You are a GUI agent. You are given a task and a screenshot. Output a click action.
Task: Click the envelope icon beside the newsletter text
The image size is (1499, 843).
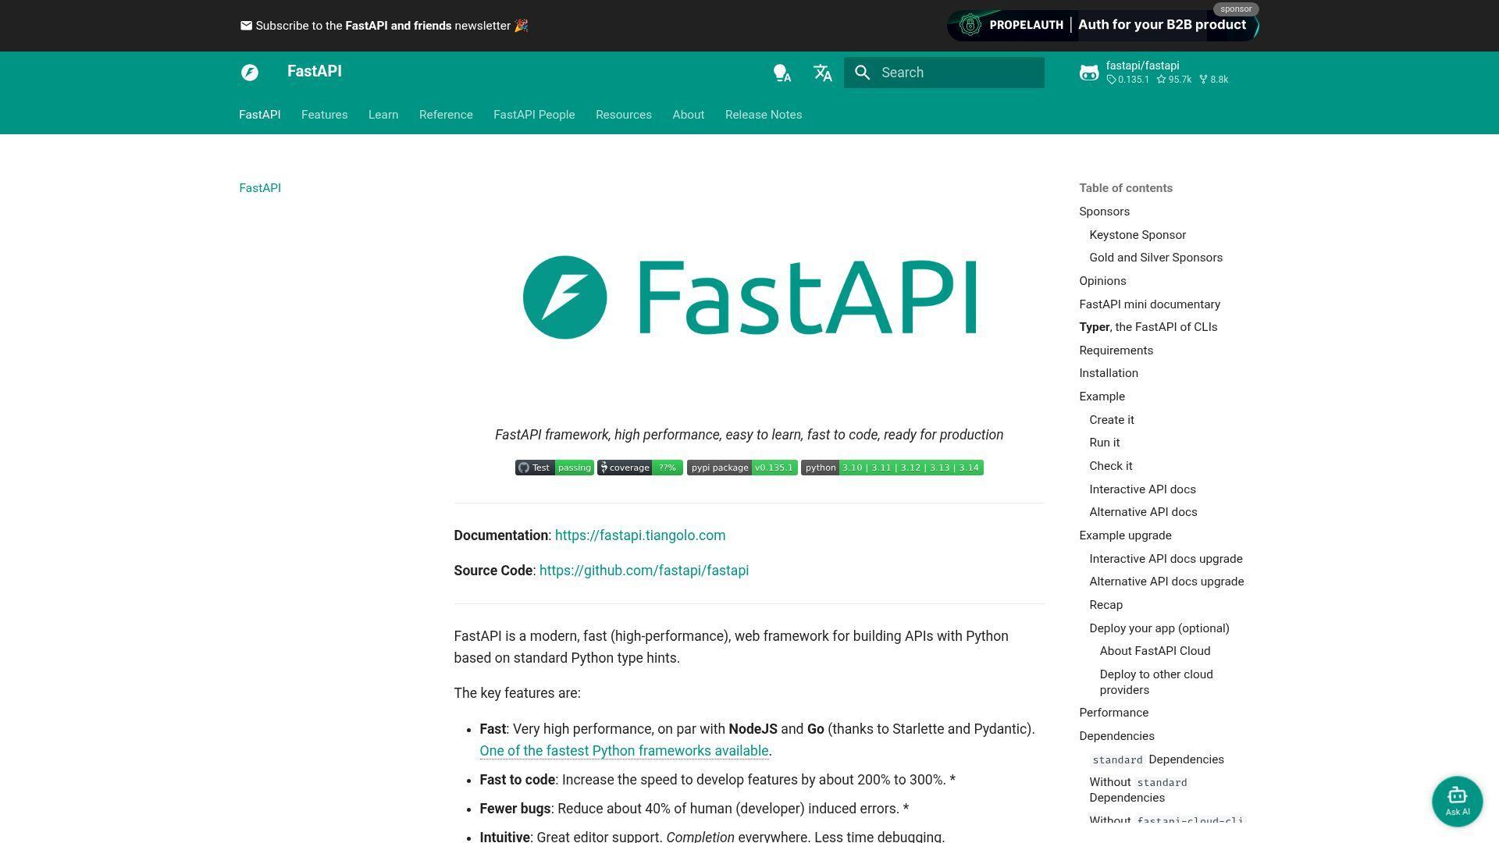[x=246, y=25]
